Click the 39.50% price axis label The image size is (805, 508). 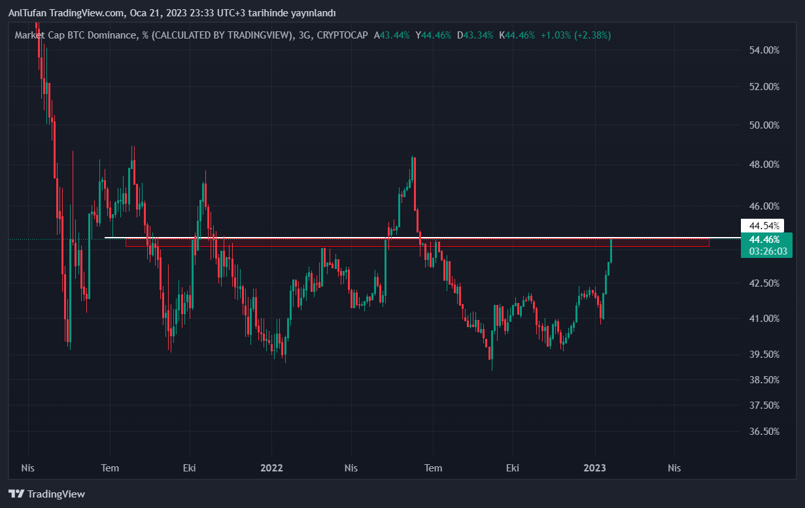tap(762, 355)
